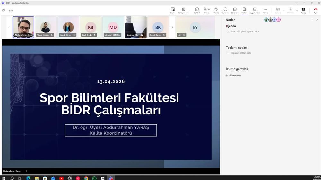Select Mehmet DEMİR's participant tile

[113, 27]
